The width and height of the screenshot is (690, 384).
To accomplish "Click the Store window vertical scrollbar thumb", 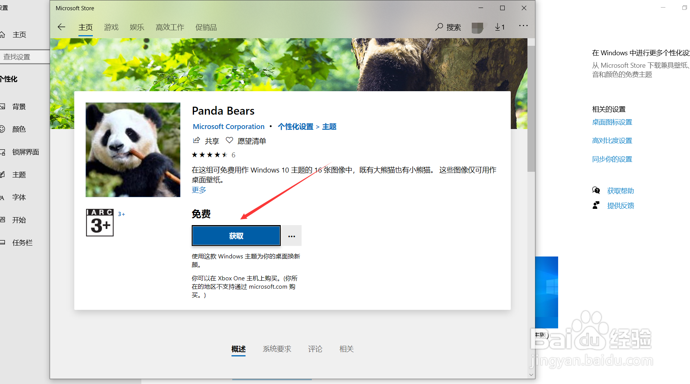I will (x=531, y=109).
